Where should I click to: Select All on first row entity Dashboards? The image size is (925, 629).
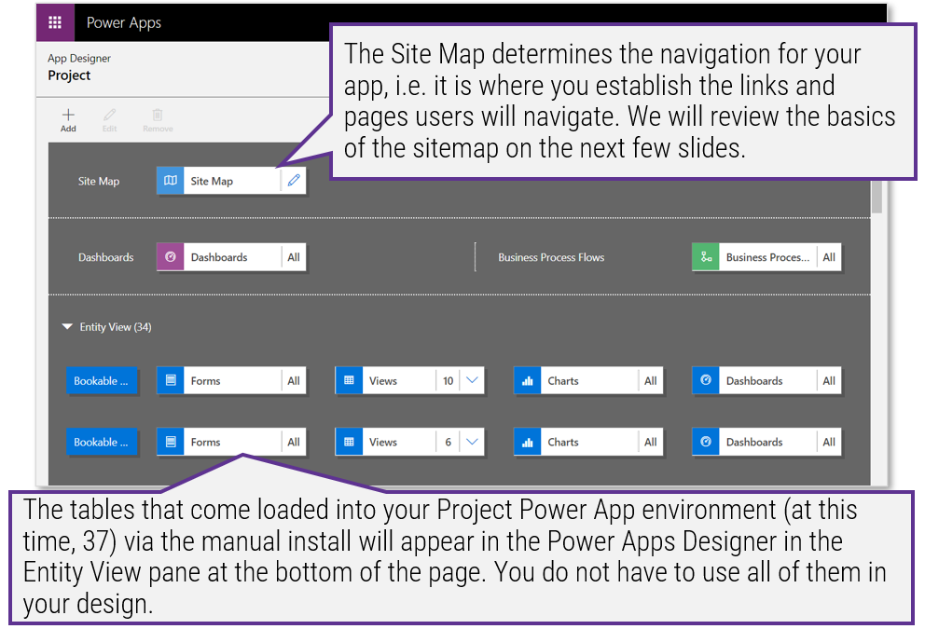[829, 381]
